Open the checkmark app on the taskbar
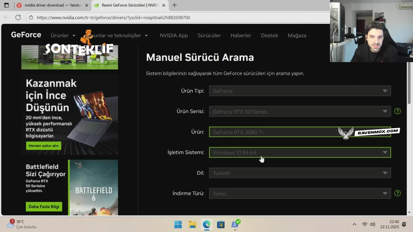The image size is (413, 232). pos(236,224)
